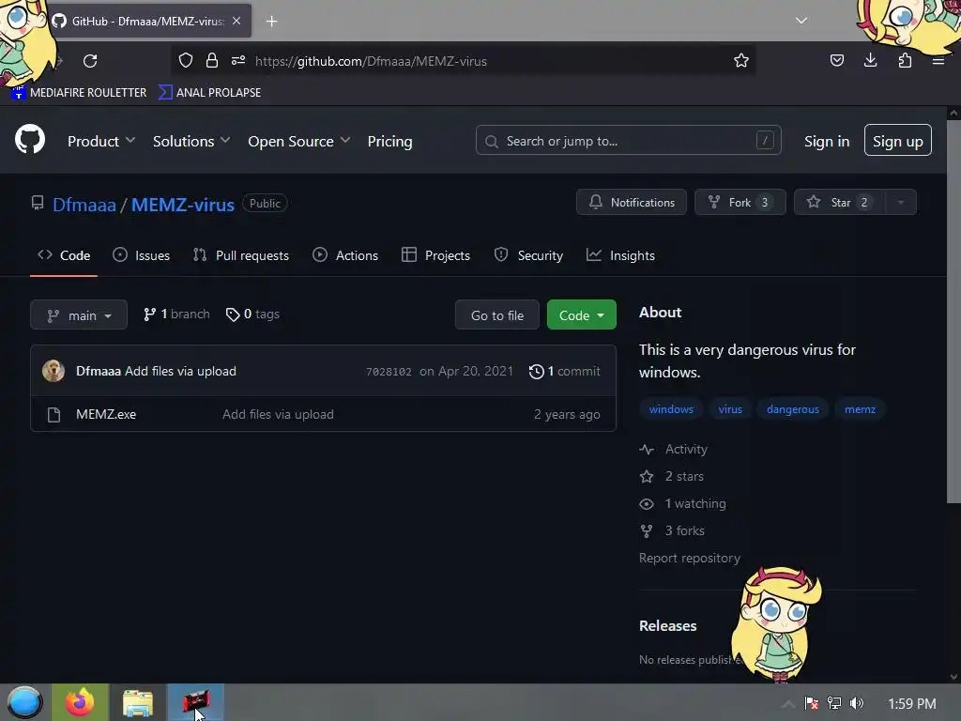Focus the Search or jump to field
Image resolution: width=961 pixels, height=721 pixels.
628,141
